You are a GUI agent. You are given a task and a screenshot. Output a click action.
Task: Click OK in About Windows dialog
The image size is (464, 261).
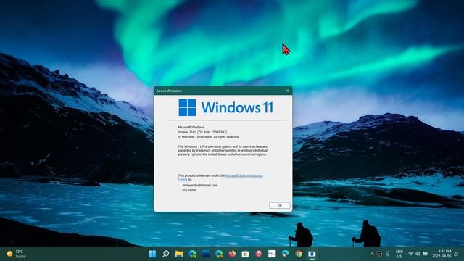click(x=280, y=205)
